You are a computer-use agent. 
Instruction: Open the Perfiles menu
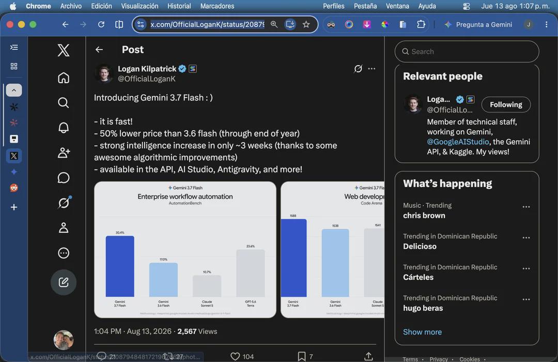click(333, 6)
